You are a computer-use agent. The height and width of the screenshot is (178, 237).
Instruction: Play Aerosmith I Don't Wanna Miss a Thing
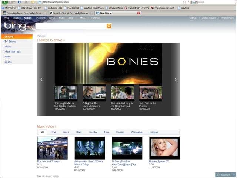(x=90, y=148)
